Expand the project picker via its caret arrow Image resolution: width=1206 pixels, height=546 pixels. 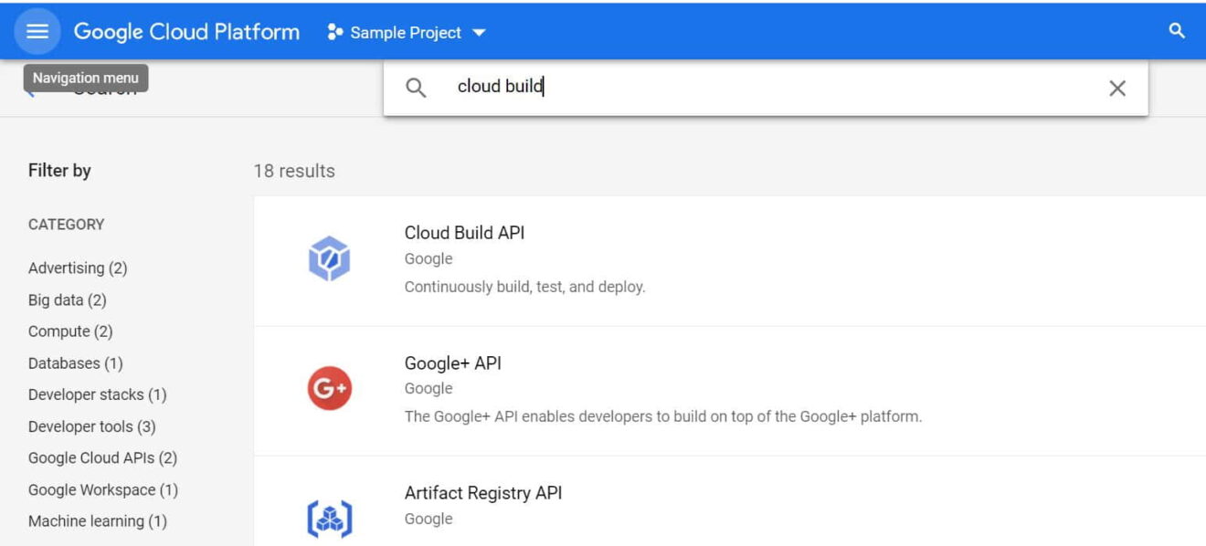(481, 33)
